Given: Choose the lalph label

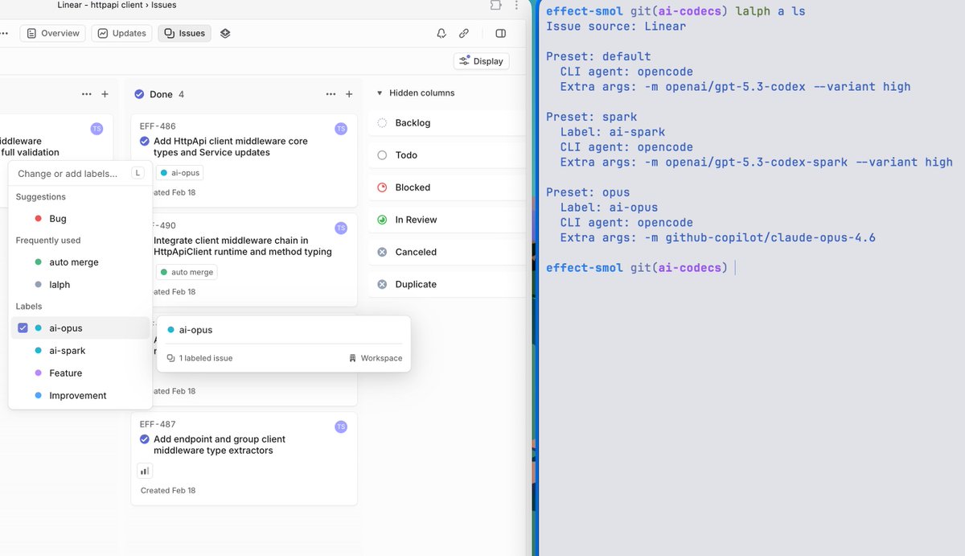Looking at the screenshot, I should (80, 285).
